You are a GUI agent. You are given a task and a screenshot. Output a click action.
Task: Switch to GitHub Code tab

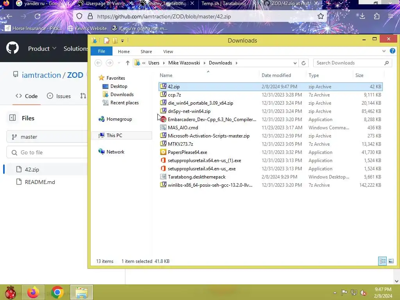point(27,96)
